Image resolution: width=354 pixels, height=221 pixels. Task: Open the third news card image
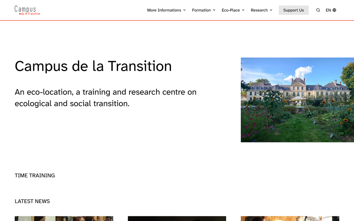290,219
